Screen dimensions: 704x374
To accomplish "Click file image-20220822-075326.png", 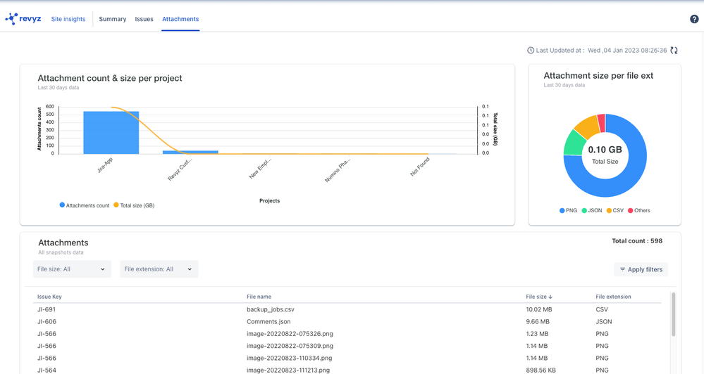I will (x=290, y=334).
